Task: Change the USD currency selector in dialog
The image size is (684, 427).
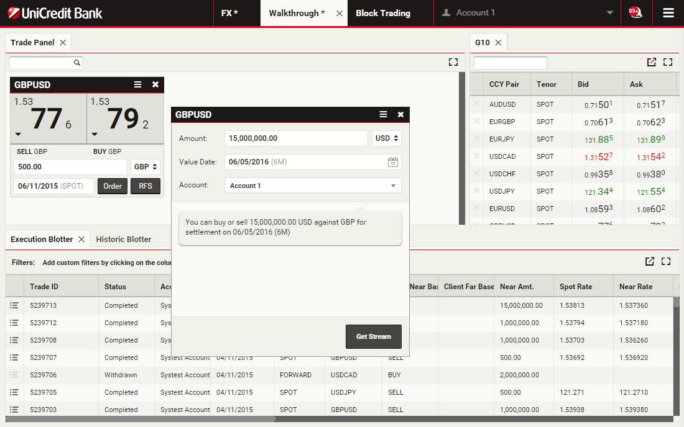Action: tap(386, 138)
